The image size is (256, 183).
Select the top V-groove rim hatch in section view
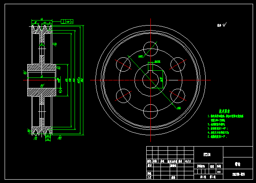point(42,30)
